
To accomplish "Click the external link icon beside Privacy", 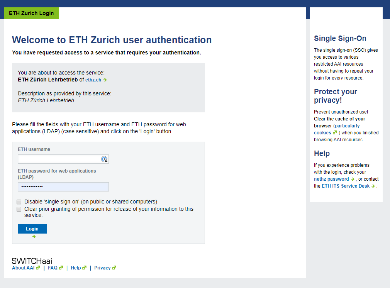I will (x=114, y=268).
